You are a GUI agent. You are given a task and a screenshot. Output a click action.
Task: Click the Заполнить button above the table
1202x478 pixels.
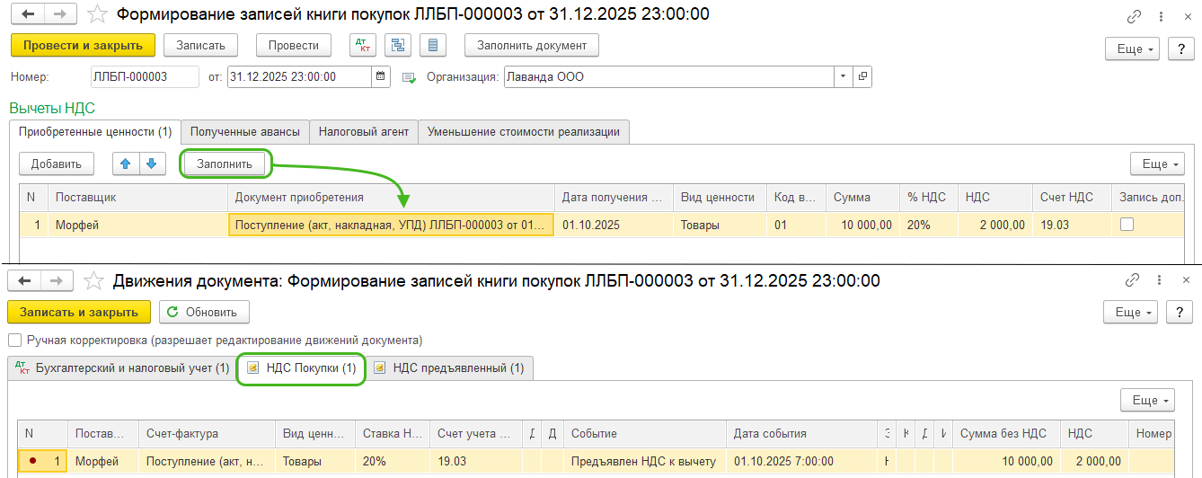[225, 164]
